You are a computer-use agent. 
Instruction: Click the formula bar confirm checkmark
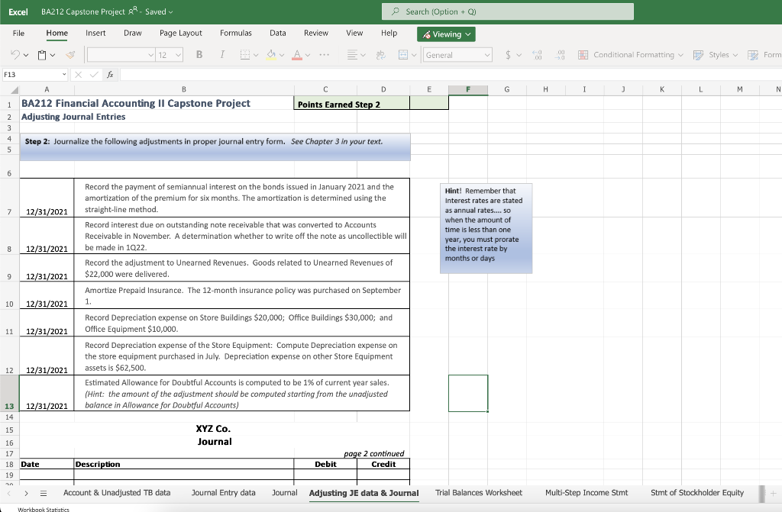click(x=94, y=75)
